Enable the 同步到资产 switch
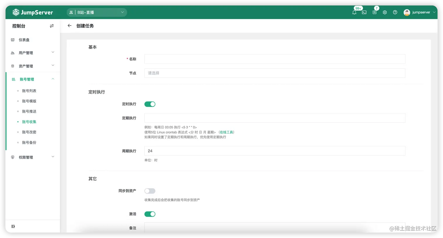This screenshot has height=238, width=443. coord(150,191)
